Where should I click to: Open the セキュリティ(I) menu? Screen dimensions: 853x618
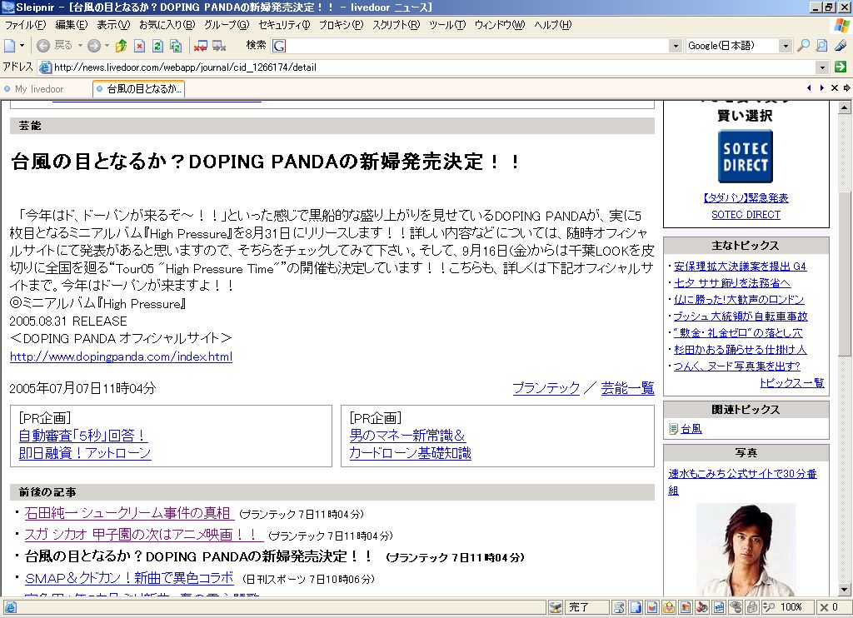[x=284, y=25]
